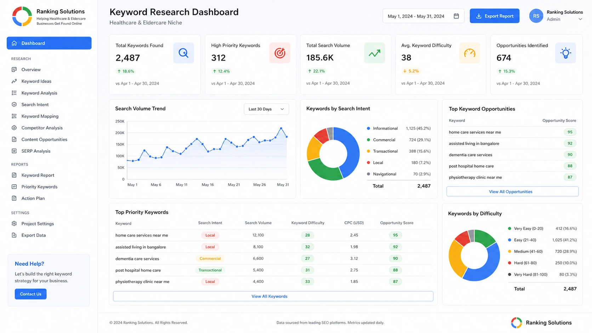Click the Export Report button
The width and height of the screenshot is (592, 333).
click(x=494, y=16)
